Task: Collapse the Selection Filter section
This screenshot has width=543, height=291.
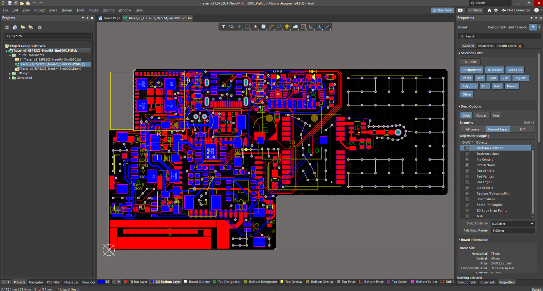Action: pos(460,53)
